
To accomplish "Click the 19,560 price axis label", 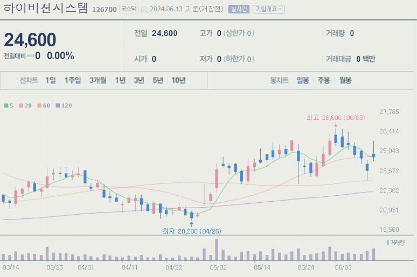I will coord(389,230).
